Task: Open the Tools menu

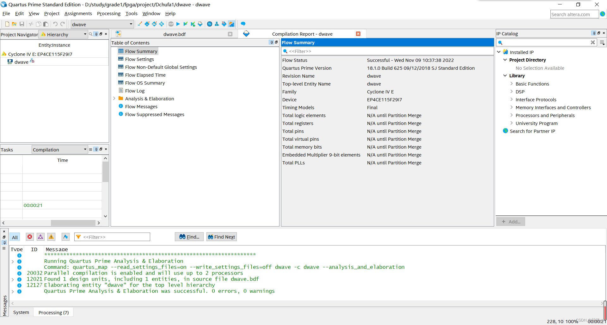Action: click(131, 14)
